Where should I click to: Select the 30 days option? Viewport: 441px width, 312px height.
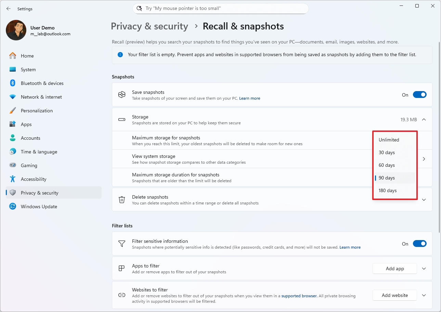[387, 152]
